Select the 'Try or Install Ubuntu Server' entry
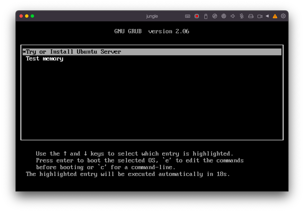Viewport: 304px width, 212px height. (x=73, y=52)
